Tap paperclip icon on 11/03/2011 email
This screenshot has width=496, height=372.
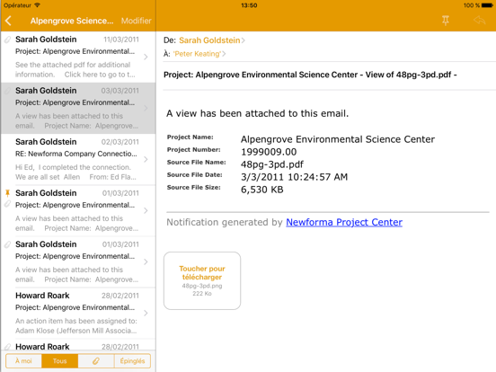click(7, 40)
